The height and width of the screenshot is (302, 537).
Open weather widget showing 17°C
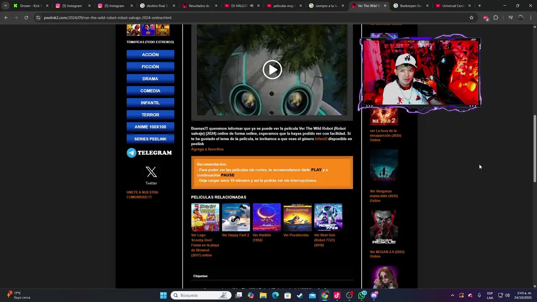pyautogui.click(x=19, y=295)
